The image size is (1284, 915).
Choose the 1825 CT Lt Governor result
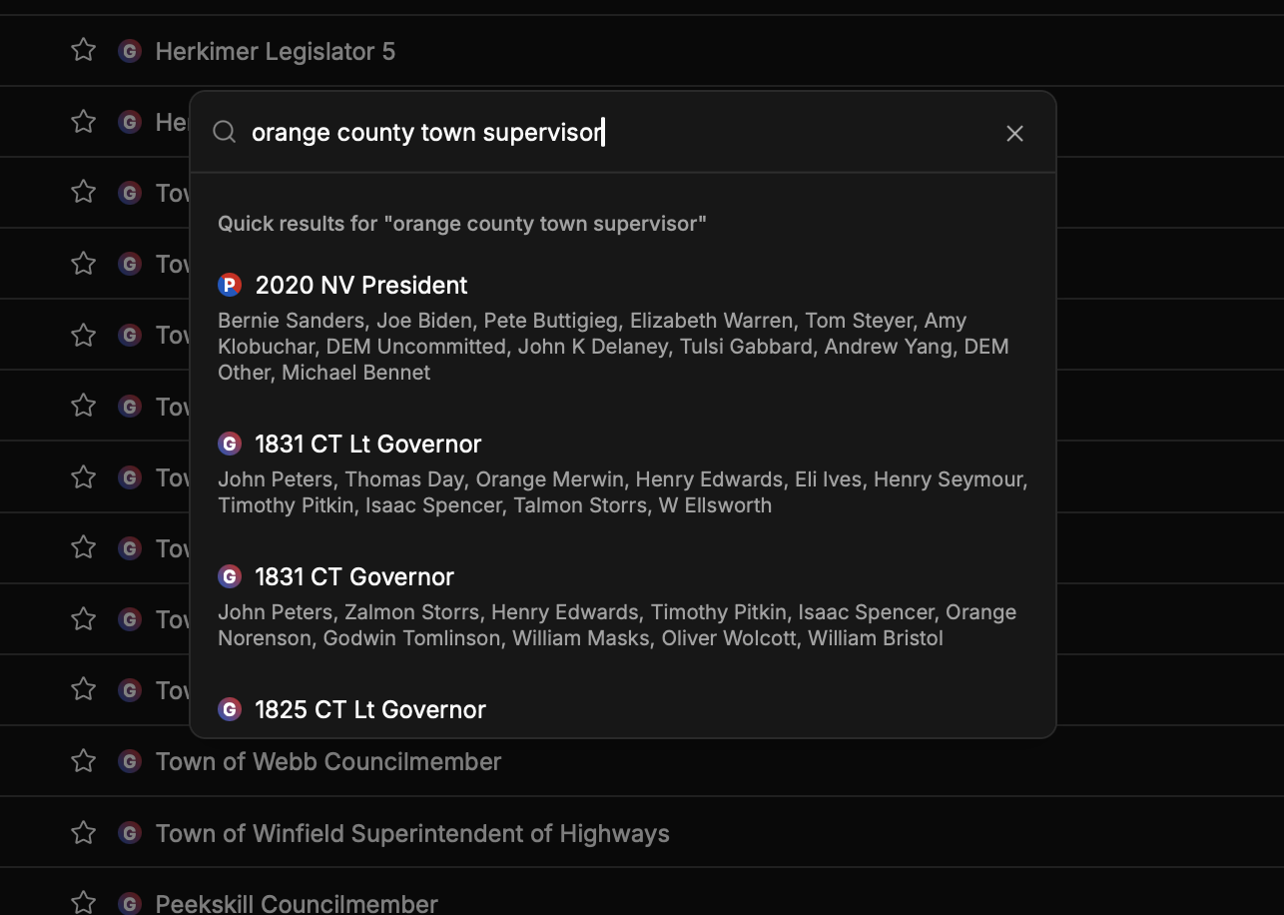pyautogui.click(x=370, y=710)
